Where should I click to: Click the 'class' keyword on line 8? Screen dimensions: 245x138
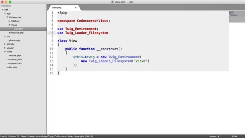(x=62, y=41)
